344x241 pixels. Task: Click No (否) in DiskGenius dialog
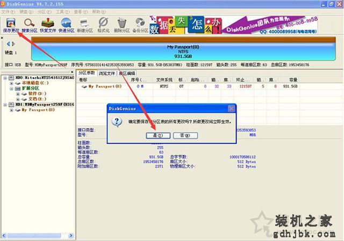(185, 135)
